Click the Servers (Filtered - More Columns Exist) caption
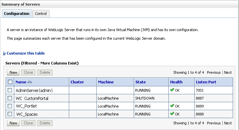The height and width of the screenshot is (130, 239). tap(42, 63)
